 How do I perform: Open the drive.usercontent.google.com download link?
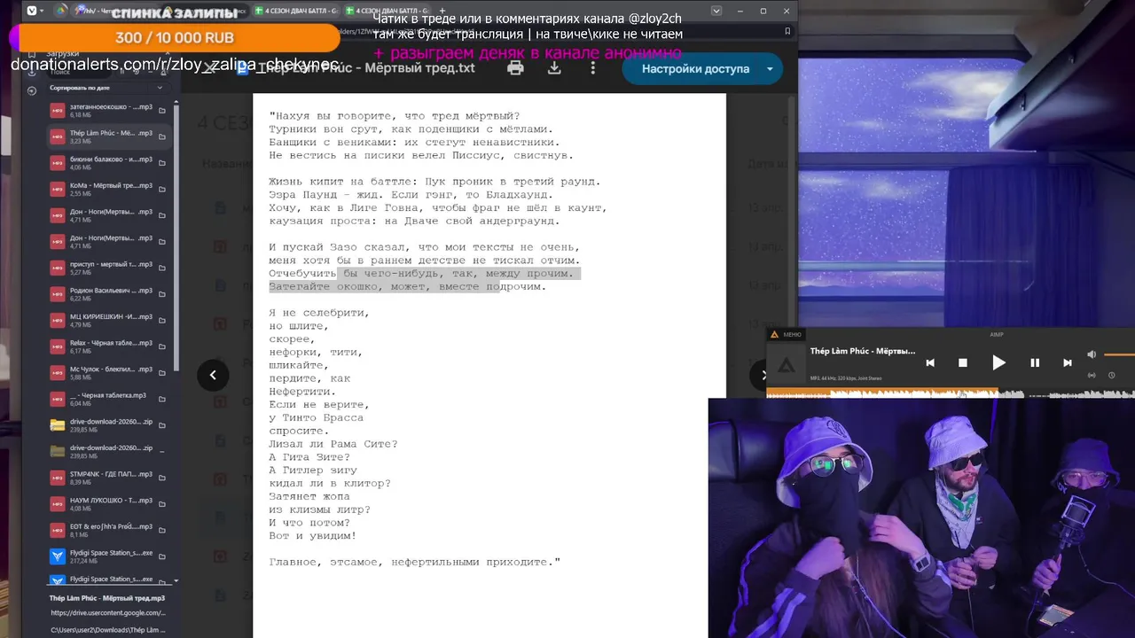click(x=108, y=613)
